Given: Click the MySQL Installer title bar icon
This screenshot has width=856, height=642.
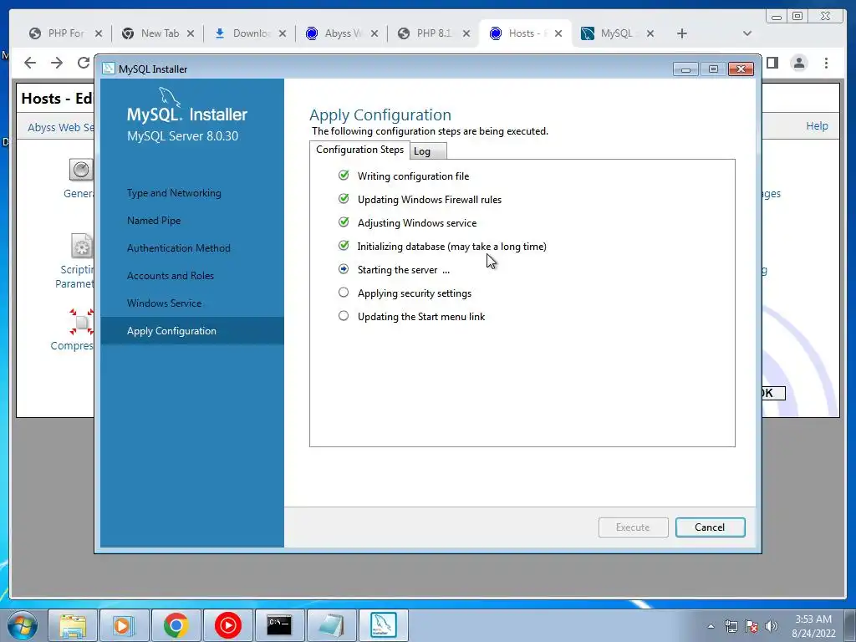Looking at the screenshot, I should 109,69.
